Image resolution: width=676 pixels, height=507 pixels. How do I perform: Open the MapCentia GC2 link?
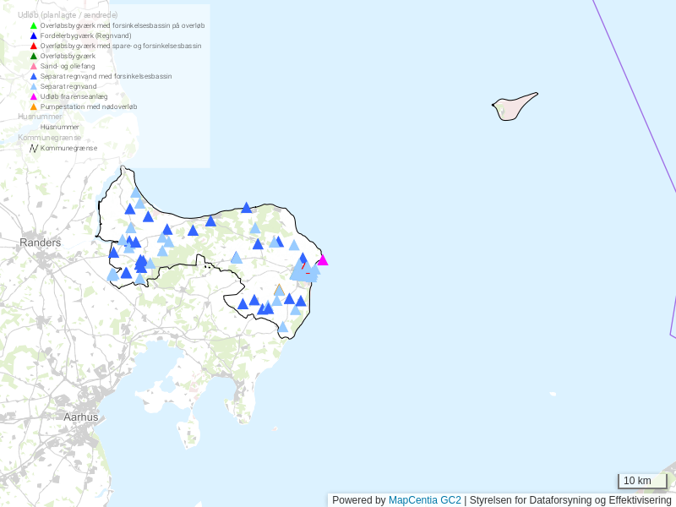424,500
